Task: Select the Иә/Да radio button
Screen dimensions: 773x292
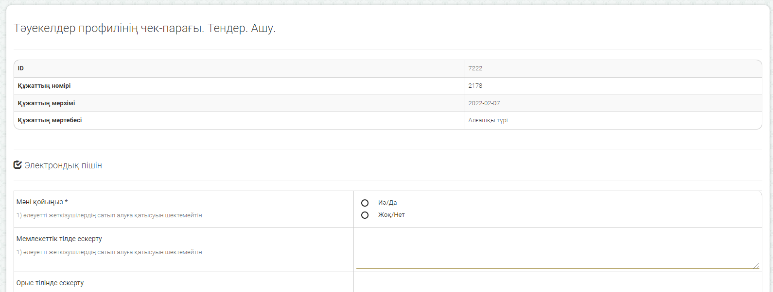Action: (365, 203)
